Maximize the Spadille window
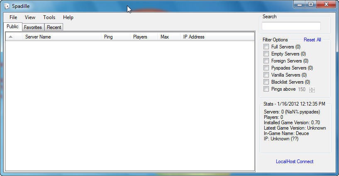The height and width of the screenshot is (176, 339). (311, 5)
